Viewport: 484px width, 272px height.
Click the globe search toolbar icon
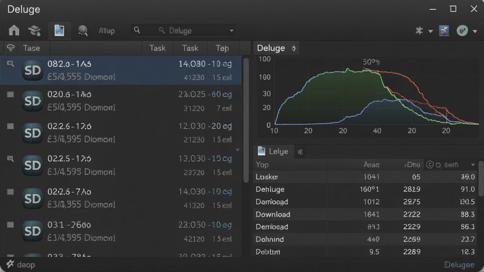[82, 31]
